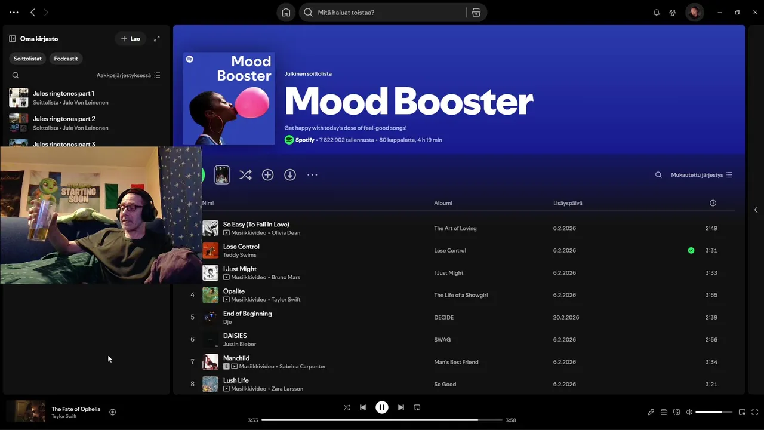Open friend activity icon
This screenshot has height=430, width=764.
tap(673, 12)
